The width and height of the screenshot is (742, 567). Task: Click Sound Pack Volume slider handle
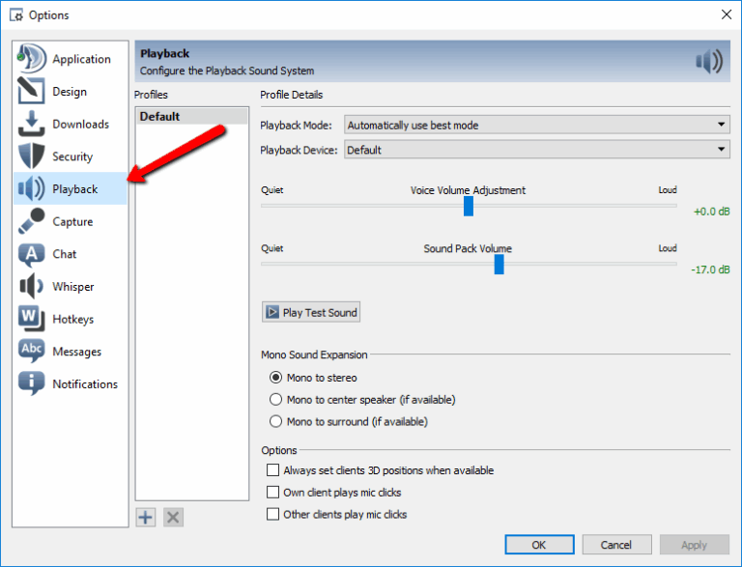(499, 265)
